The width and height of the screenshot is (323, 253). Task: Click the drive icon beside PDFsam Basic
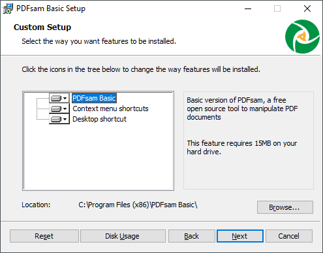[x=56, y=98]
